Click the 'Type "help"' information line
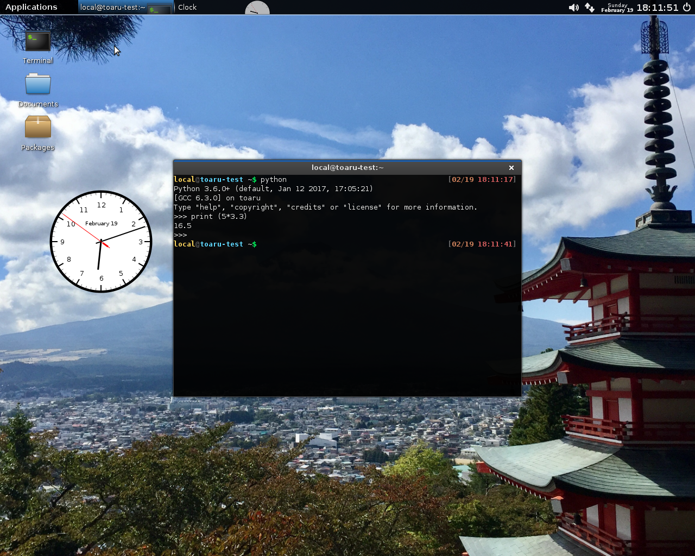Viewport: 695px width, 556px height. click(x=326, y=207)
